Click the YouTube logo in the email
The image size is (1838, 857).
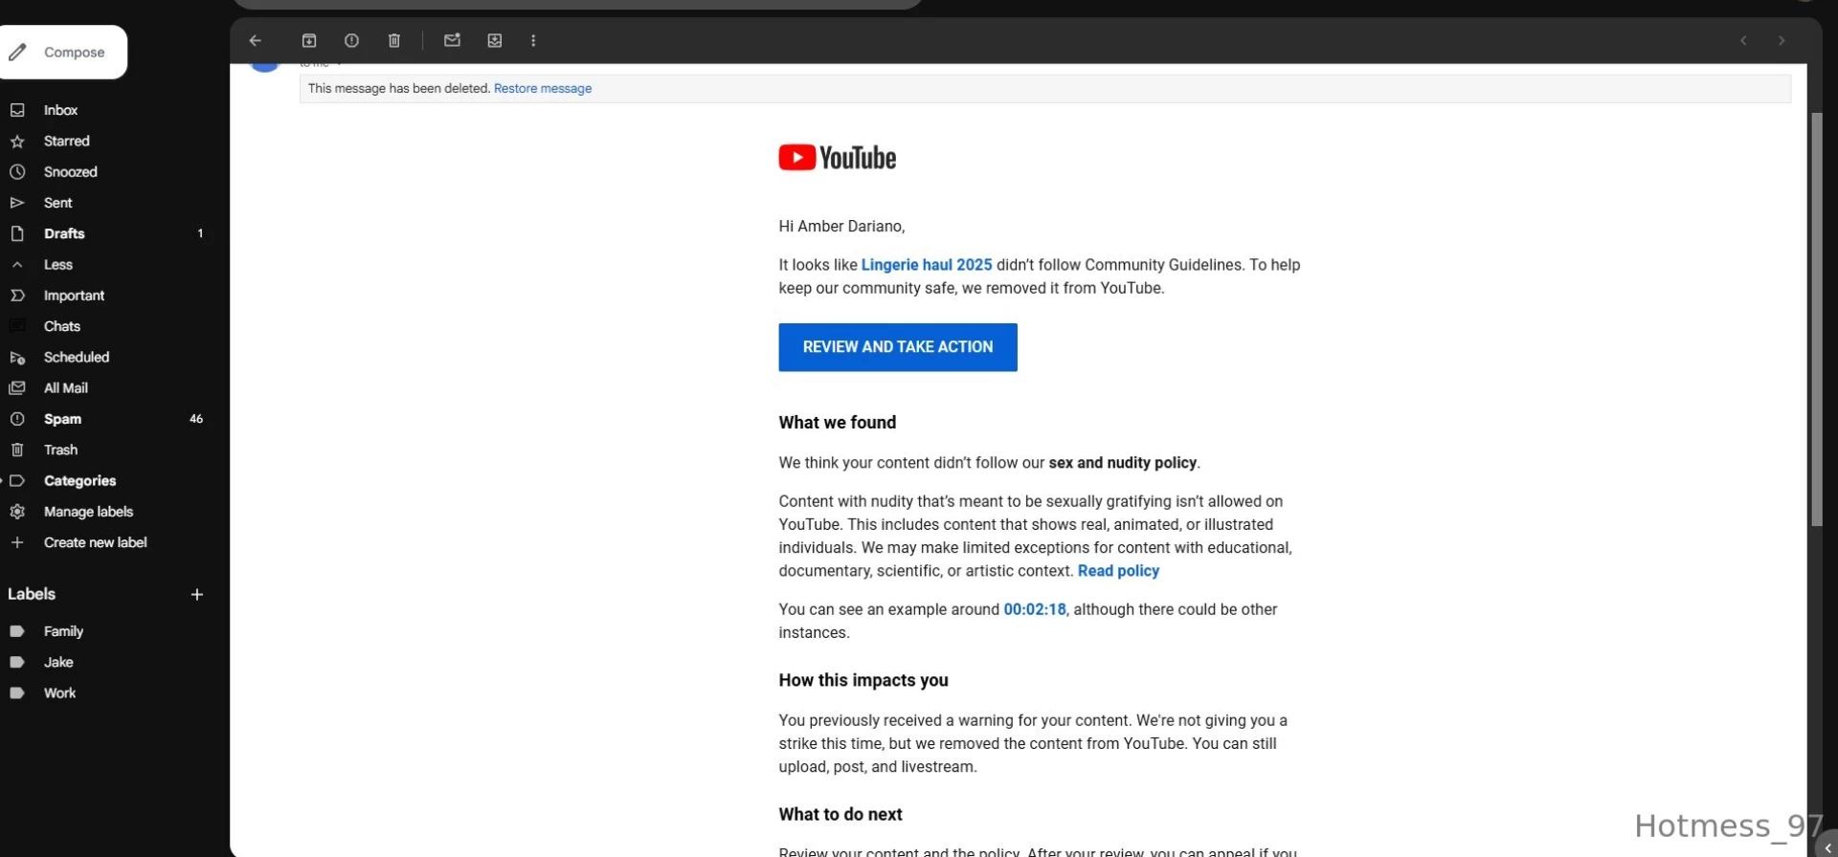click(837, 158)
